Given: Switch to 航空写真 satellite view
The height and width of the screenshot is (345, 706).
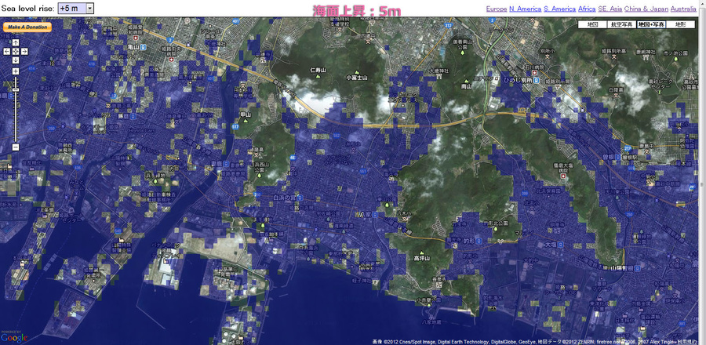Looking at the screenshot, I should point(621,25).
